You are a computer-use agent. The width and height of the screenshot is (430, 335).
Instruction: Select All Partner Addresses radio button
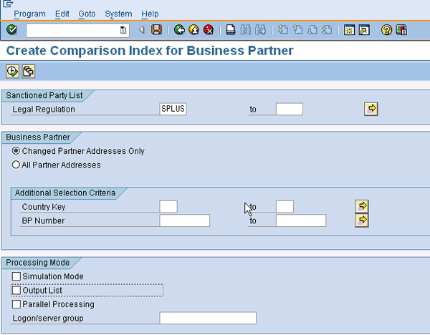pyautogui.click(x=16, y=165)
